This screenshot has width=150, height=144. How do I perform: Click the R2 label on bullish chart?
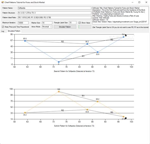[x=62, y=110]
